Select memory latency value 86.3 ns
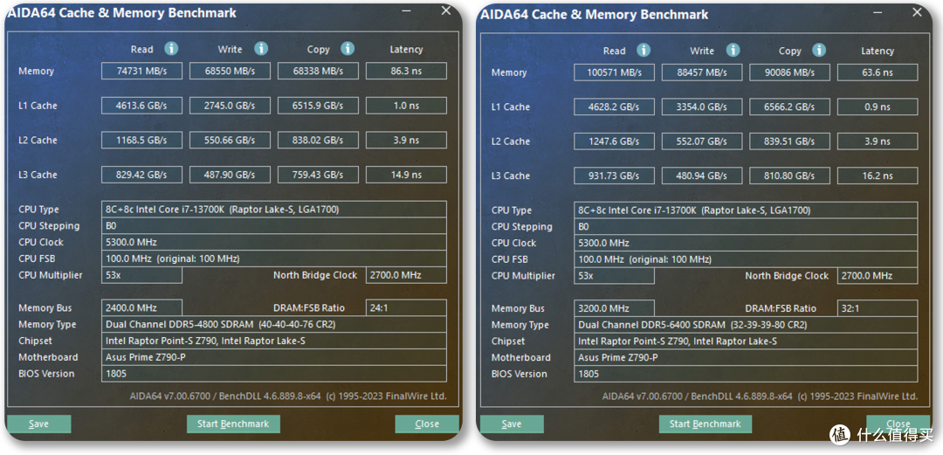The width and height of the screenshot is (943, 455). click(x=407, y=71)
